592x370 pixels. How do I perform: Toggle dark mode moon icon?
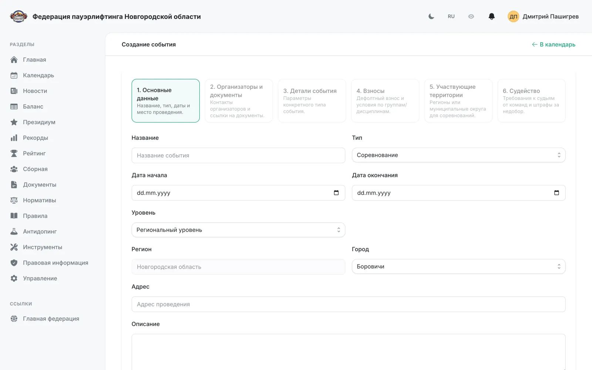click(431, 16)
